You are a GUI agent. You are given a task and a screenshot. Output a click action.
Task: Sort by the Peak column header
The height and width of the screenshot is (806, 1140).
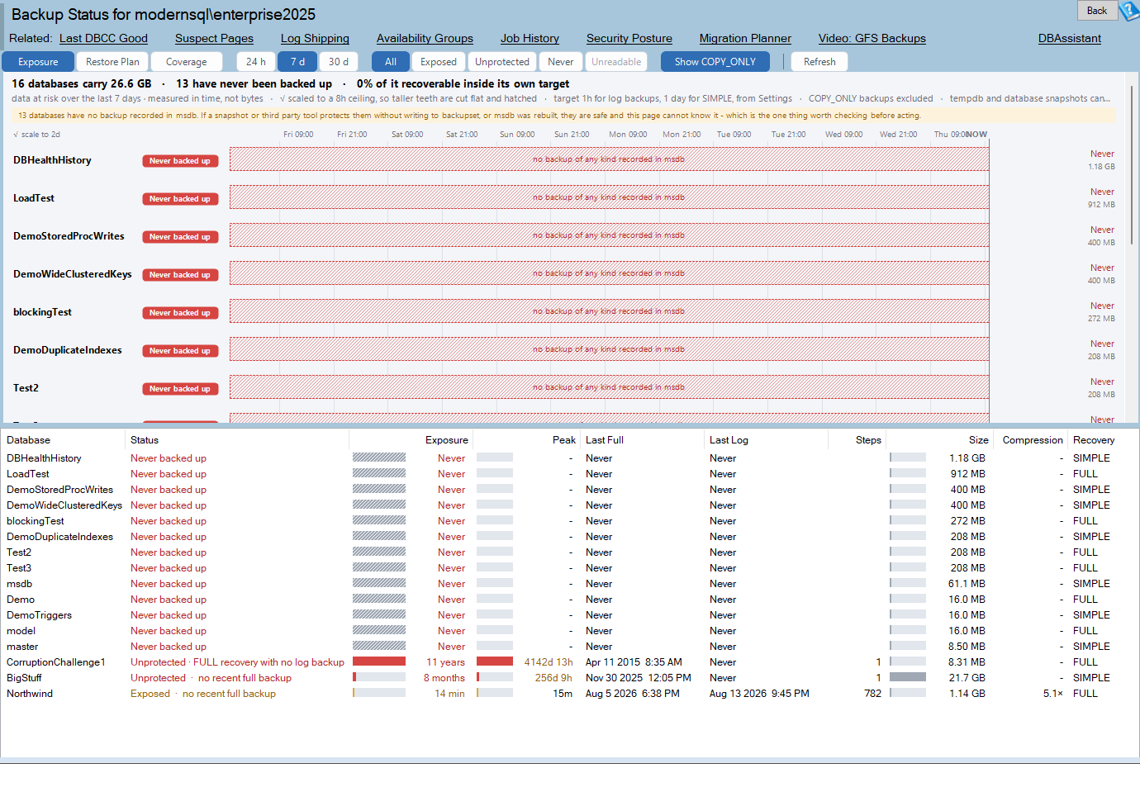click(526, 440)
